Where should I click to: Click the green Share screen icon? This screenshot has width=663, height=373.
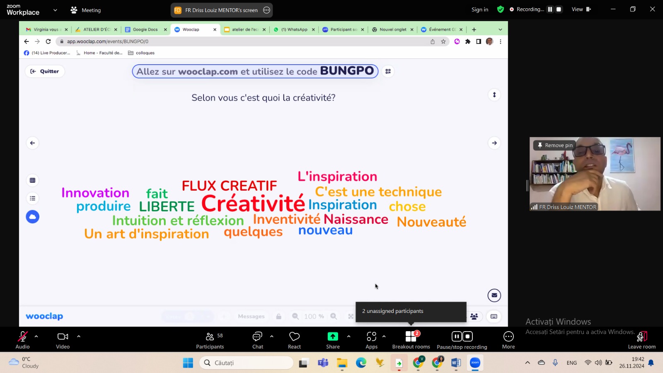(333, 337)
